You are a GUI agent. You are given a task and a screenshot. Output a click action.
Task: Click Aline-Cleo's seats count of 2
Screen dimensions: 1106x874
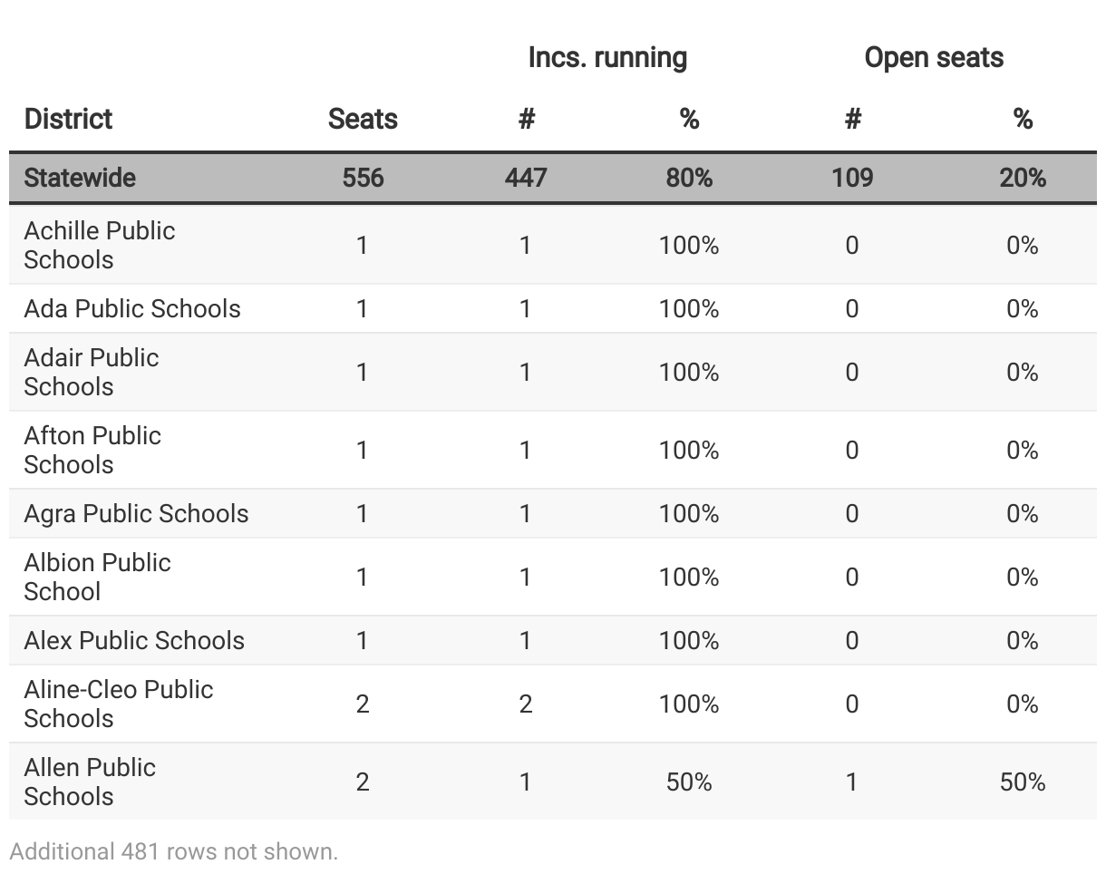tap(363, 704)
